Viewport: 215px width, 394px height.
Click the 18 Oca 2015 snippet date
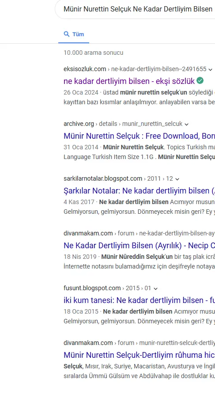click(x=81, y=311)
